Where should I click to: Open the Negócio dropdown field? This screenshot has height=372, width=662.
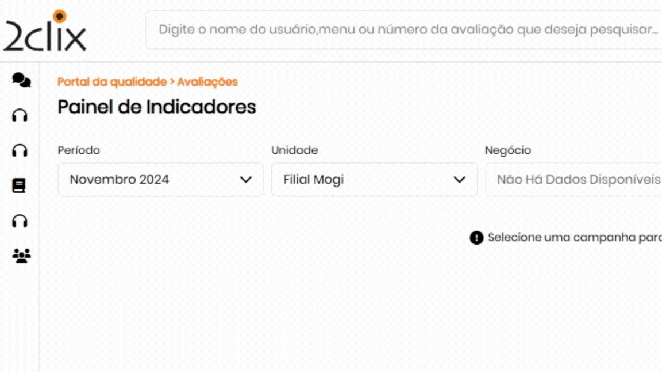[x=575, y=180]
